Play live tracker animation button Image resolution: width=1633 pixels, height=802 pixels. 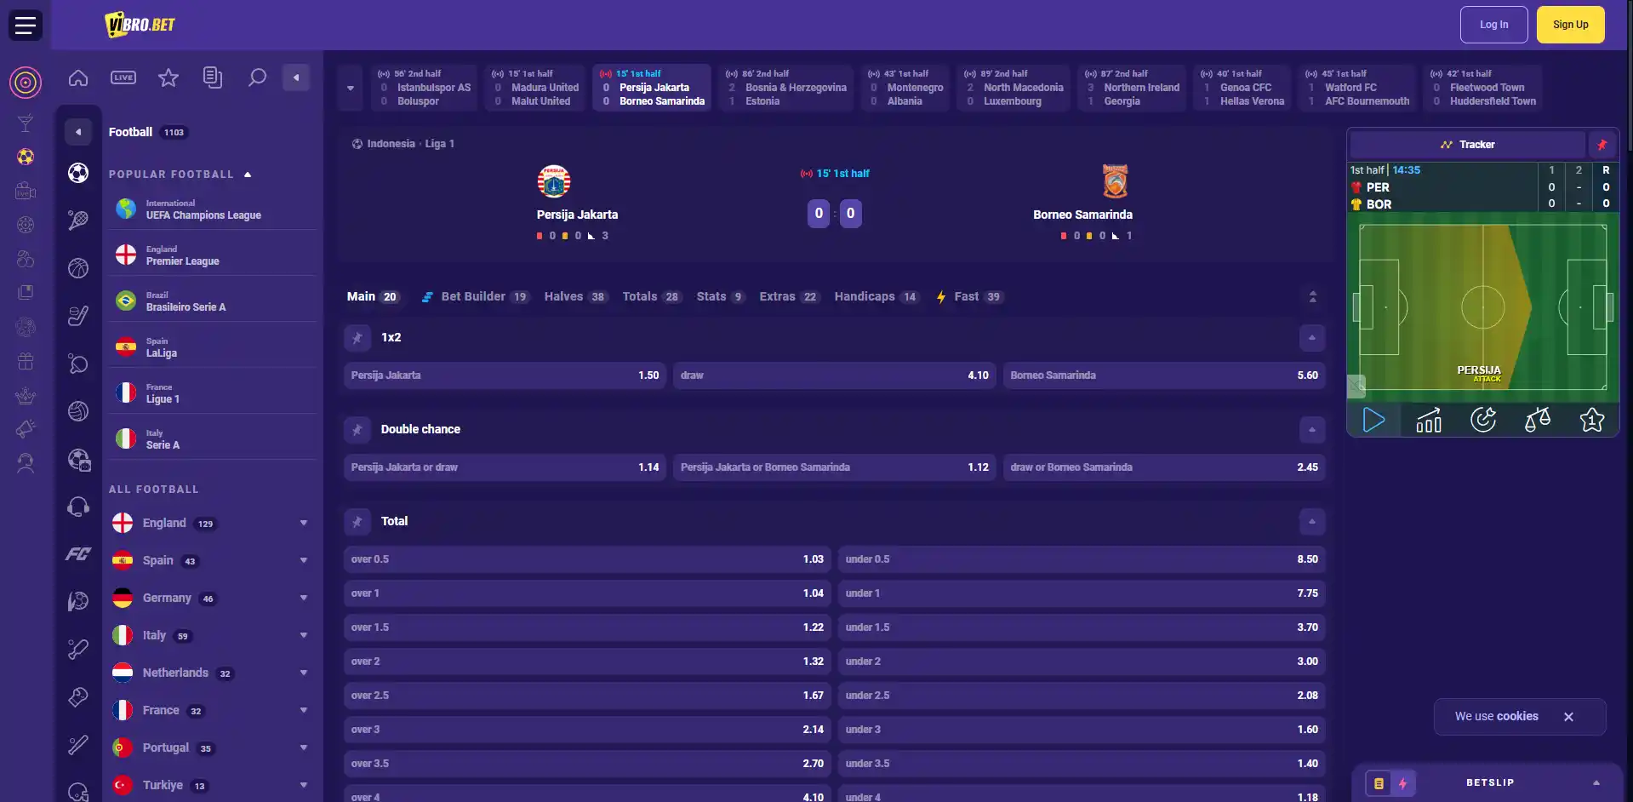point(1374,420)
